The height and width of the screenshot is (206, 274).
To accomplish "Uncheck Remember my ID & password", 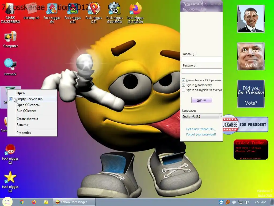I will [183, 80].
